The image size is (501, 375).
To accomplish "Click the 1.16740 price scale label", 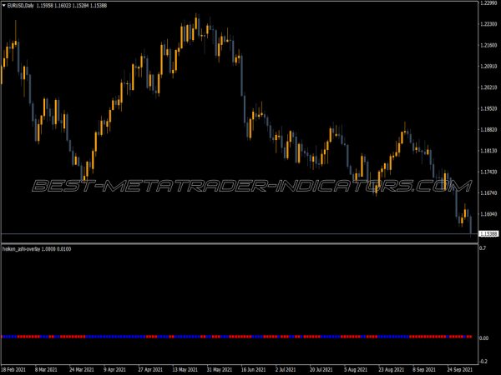I will point(488,193).
